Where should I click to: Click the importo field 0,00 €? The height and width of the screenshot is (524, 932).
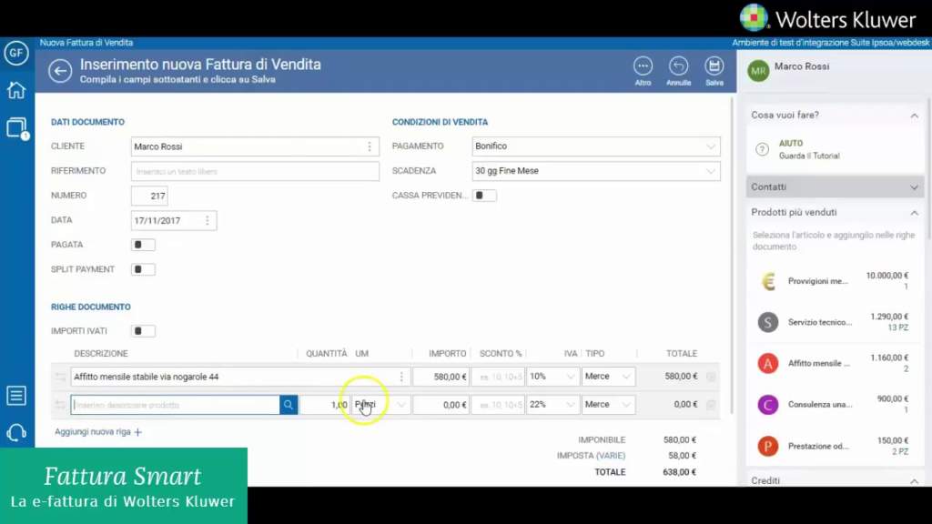point(441,405)
